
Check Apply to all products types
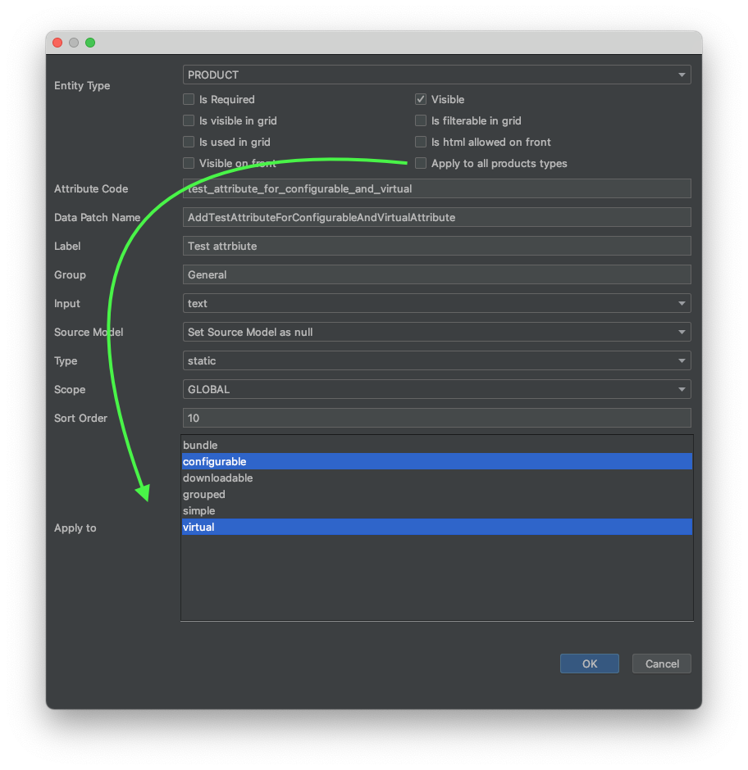[421, 163]
